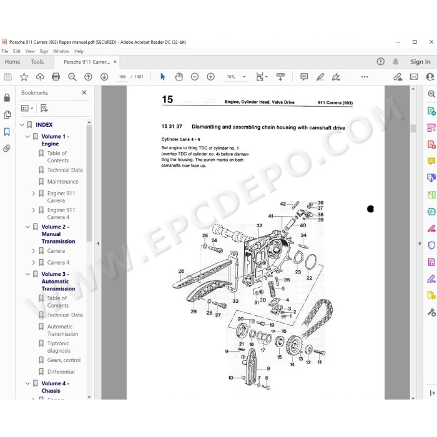Select the highlight text tool

pos(320,77)
